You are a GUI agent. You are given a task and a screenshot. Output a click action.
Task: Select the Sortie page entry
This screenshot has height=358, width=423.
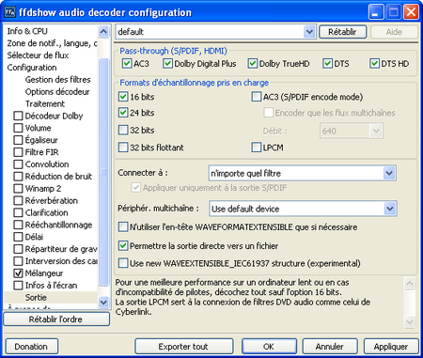(x=36, y=297)
